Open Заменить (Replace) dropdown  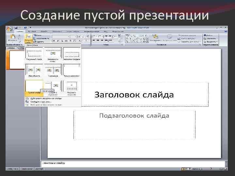click(211, 38)
